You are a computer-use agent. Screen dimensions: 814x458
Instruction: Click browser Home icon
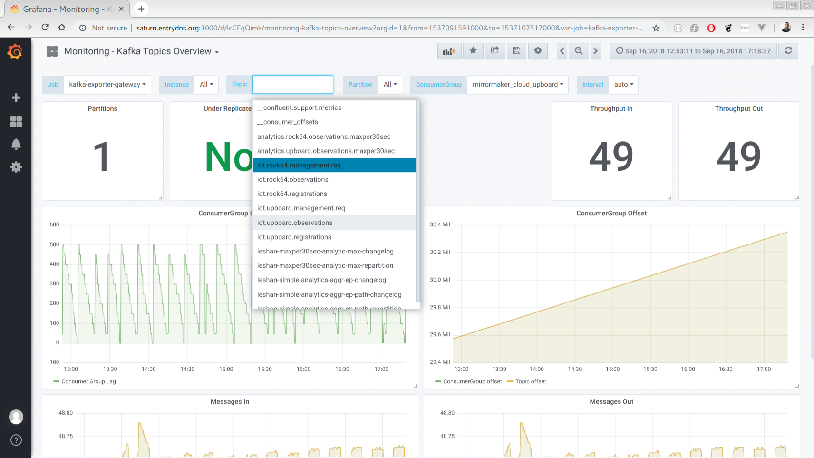62,27
